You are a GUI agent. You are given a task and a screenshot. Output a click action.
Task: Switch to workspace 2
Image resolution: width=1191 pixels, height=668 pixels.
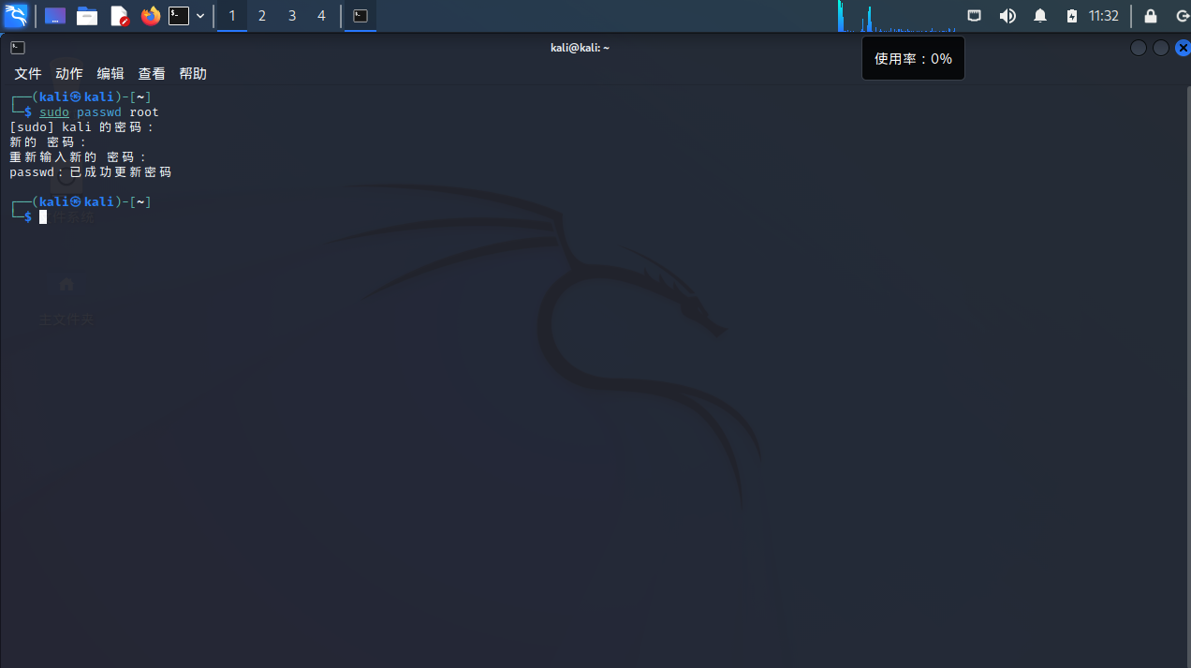coord(262,16)
